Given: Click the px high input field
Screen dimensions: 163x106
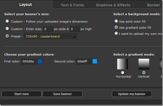Looking at the screenshot, I should click(x=75, y=29).
